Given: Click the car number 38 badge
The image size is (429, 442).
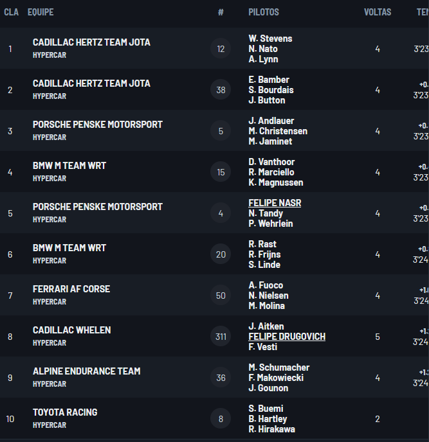Looking at the screenshot, I should point(221,90).
